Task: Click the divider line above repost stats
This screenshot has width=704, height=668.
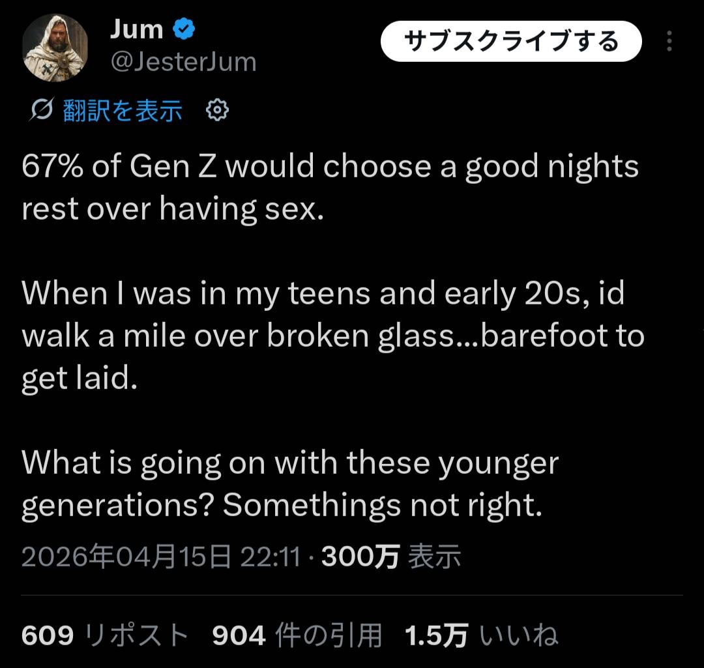Action: [x=352, y=595]
